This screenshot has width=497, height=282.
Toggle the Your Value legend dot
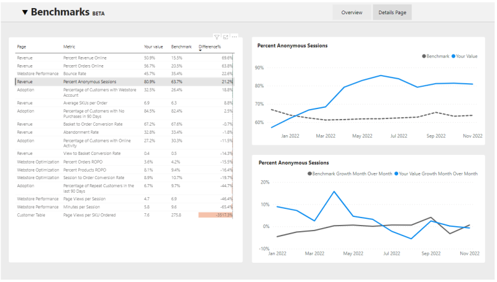(x=454, y=56)
